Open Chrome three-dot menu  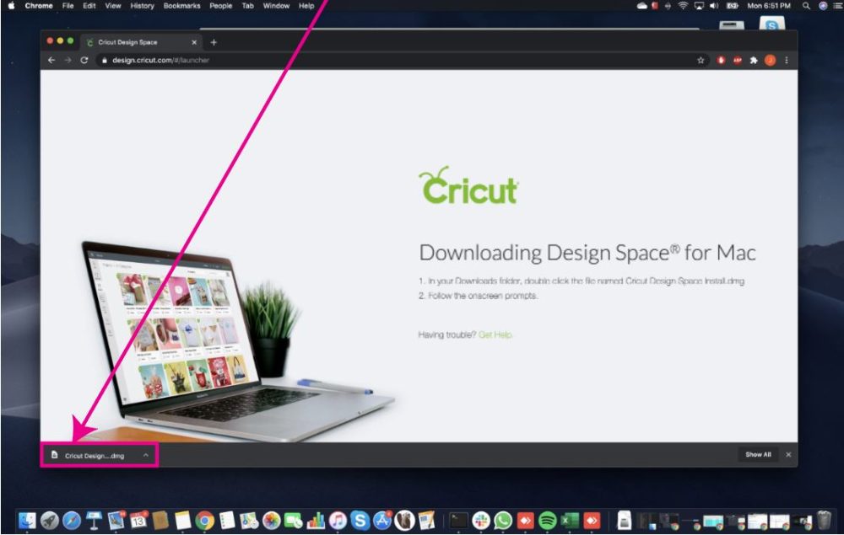tap(787, 60)
